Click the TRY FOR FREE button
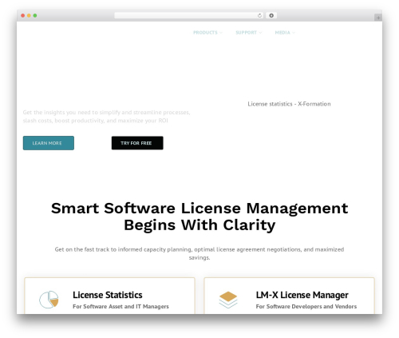The image size is (399, 338). 137,143
